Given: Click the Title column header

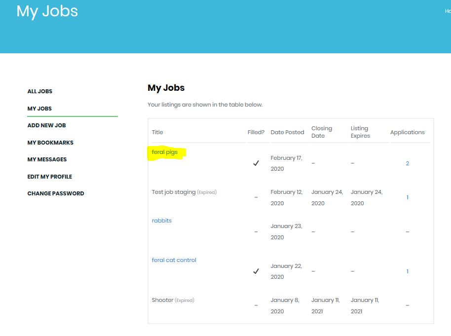Looking at the screenshot, I should click(157, 132).
